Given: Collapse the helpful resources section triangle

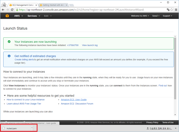Looking at the screenshot, I should (x=5, y=95).
